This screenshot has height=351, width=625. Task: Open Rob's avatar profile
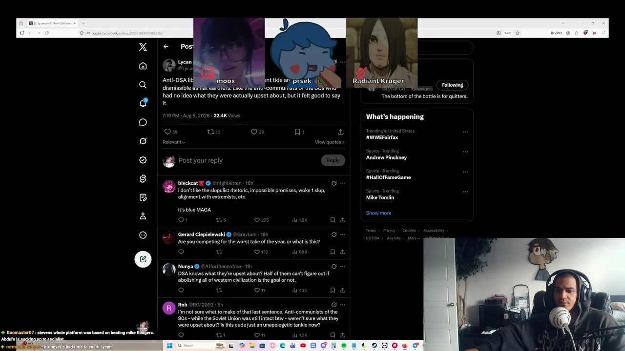(169, 308)
